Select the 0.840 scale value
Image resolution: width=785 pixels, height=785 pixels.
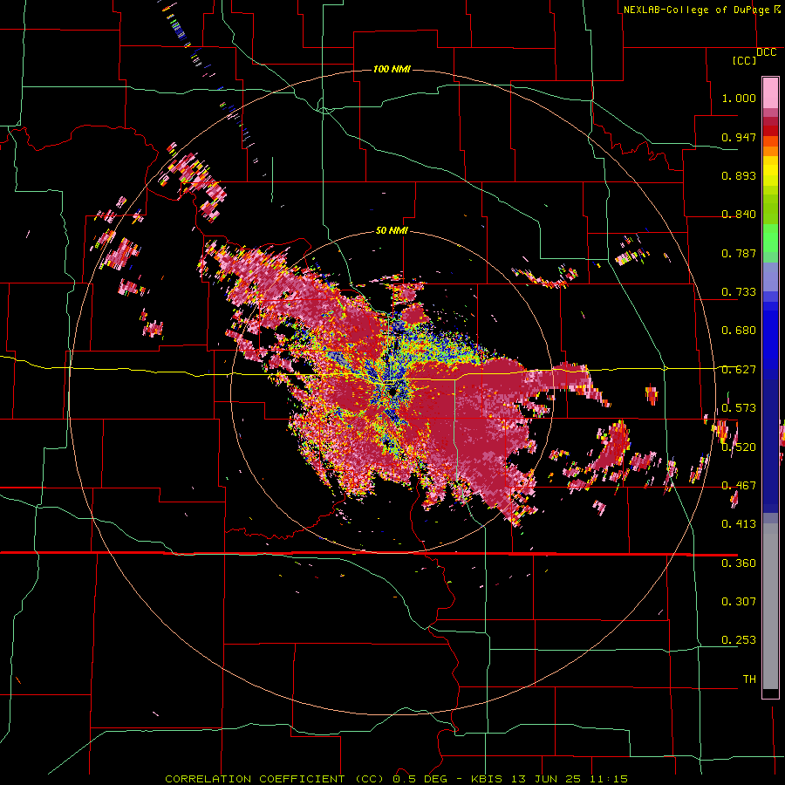(x=739, y=215)
